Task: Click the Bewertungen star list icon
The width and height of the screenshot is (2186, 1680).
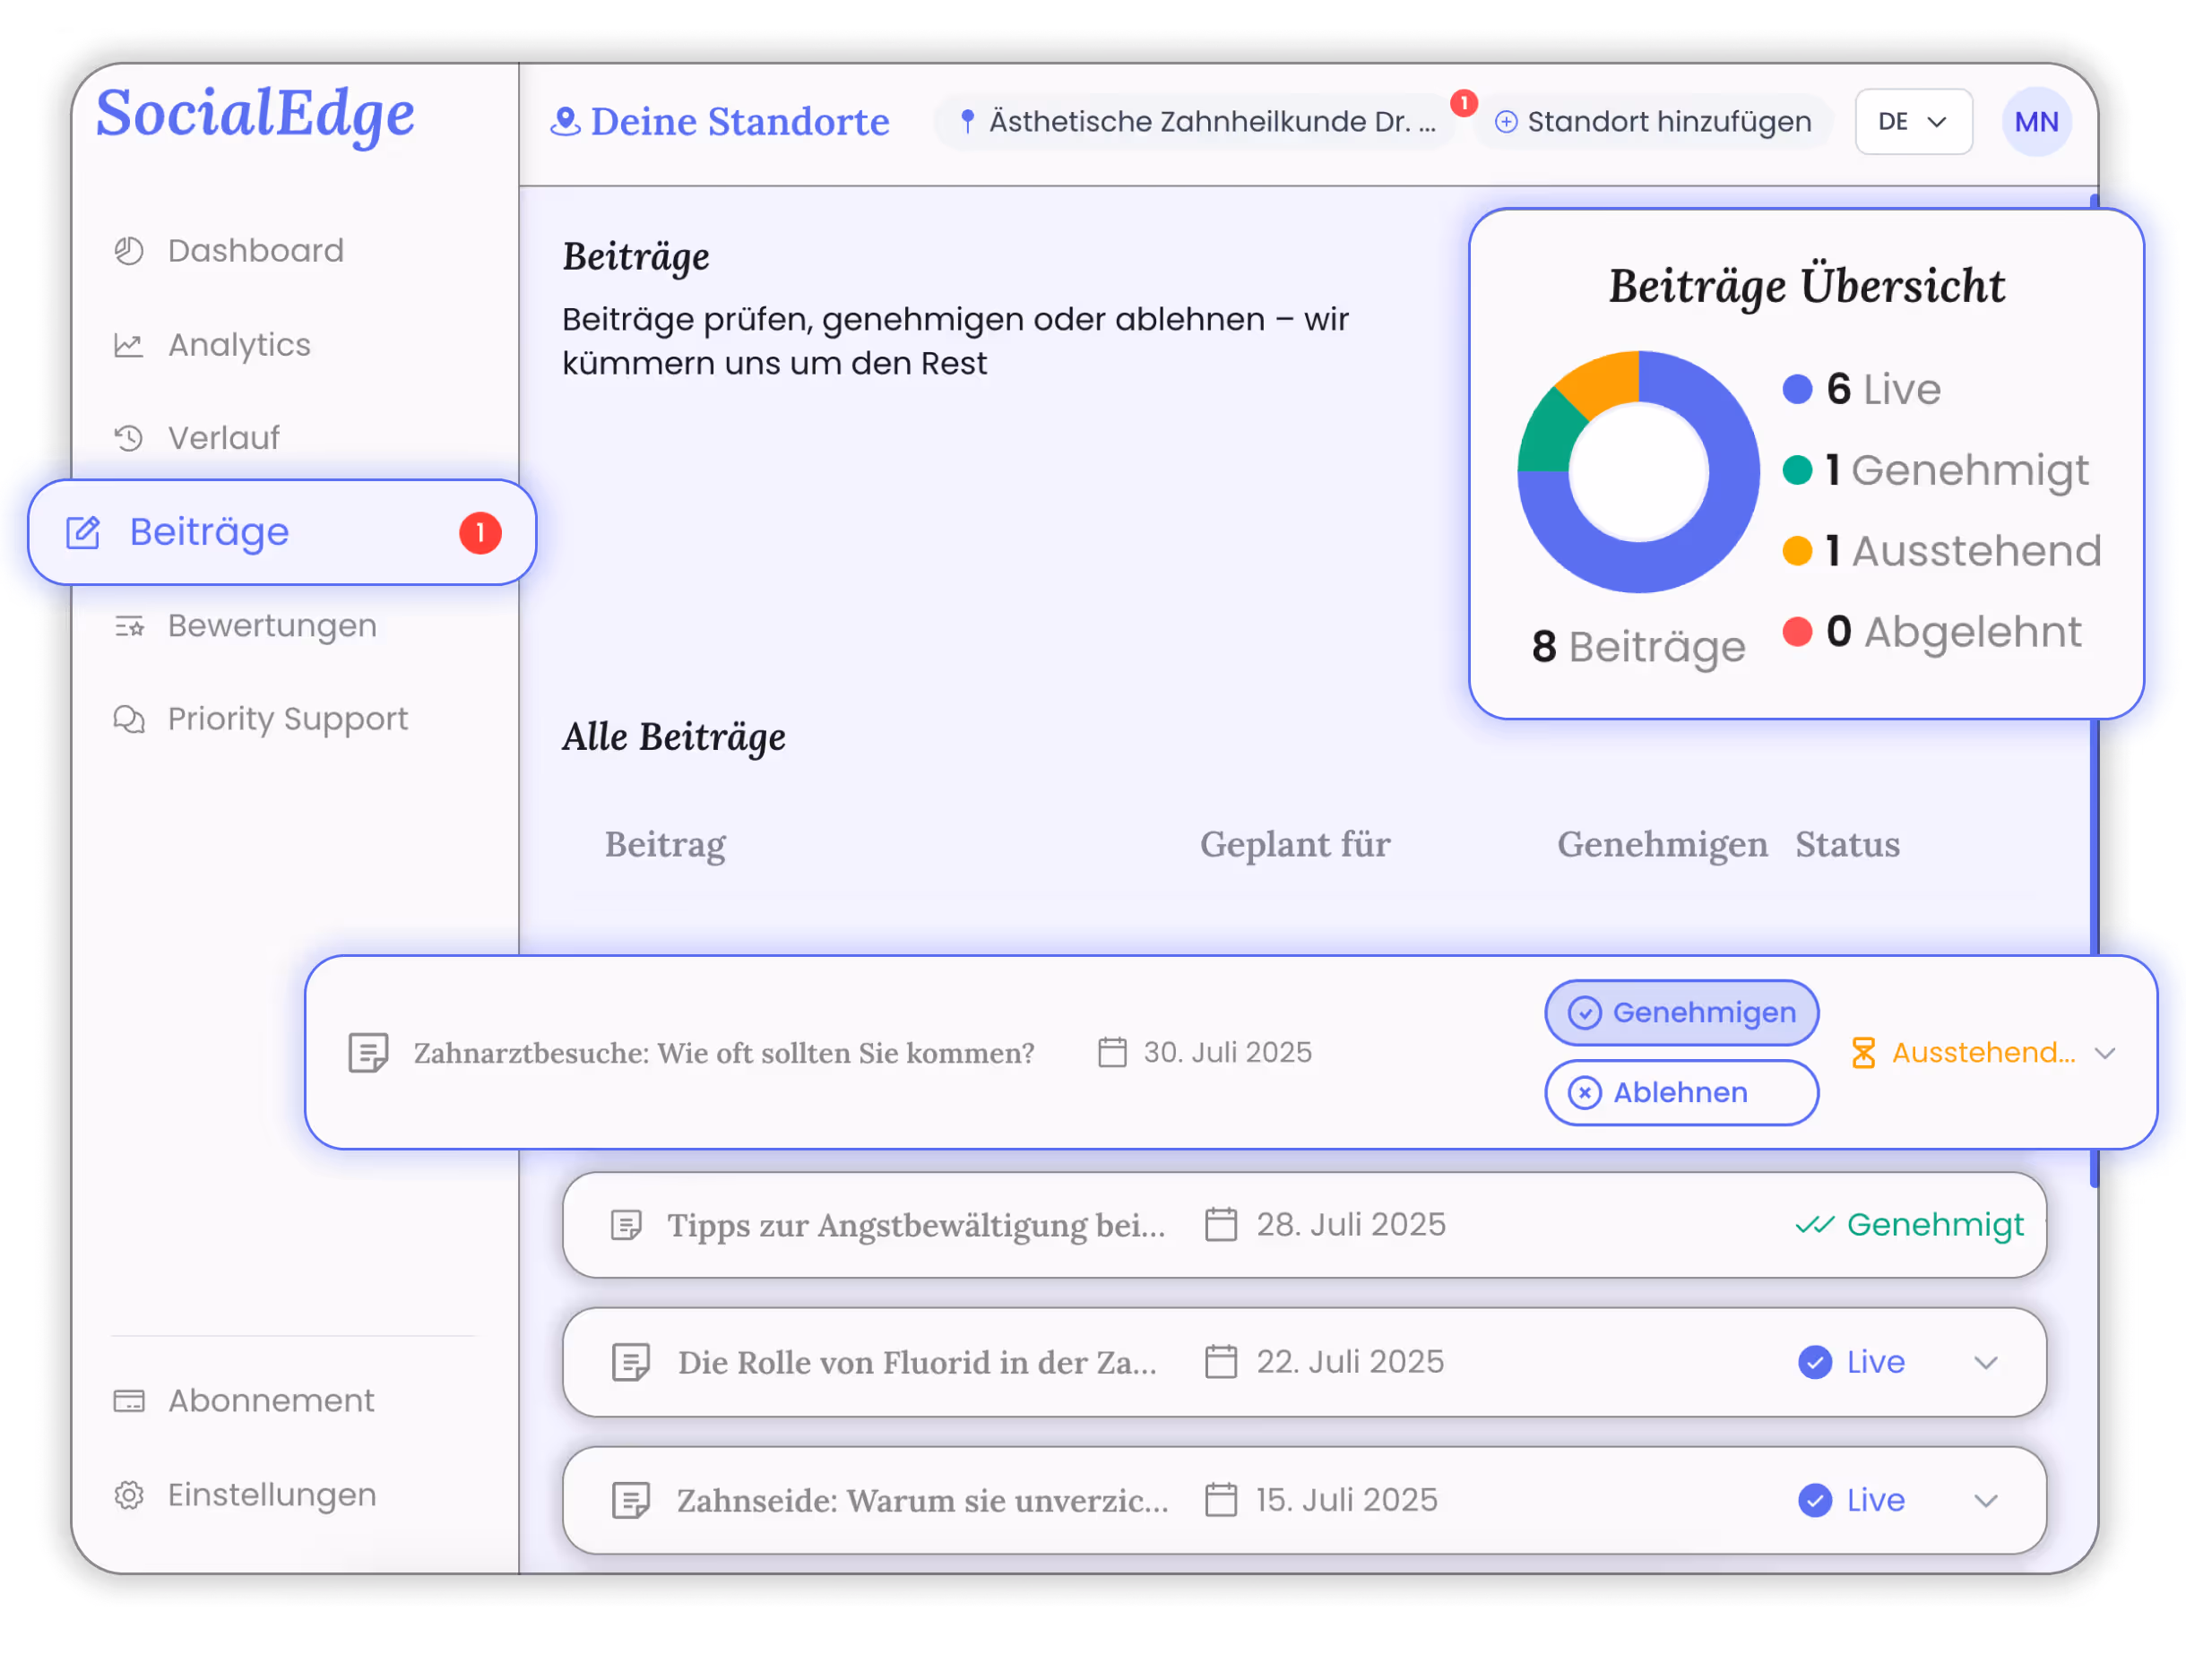Action: 129,626
